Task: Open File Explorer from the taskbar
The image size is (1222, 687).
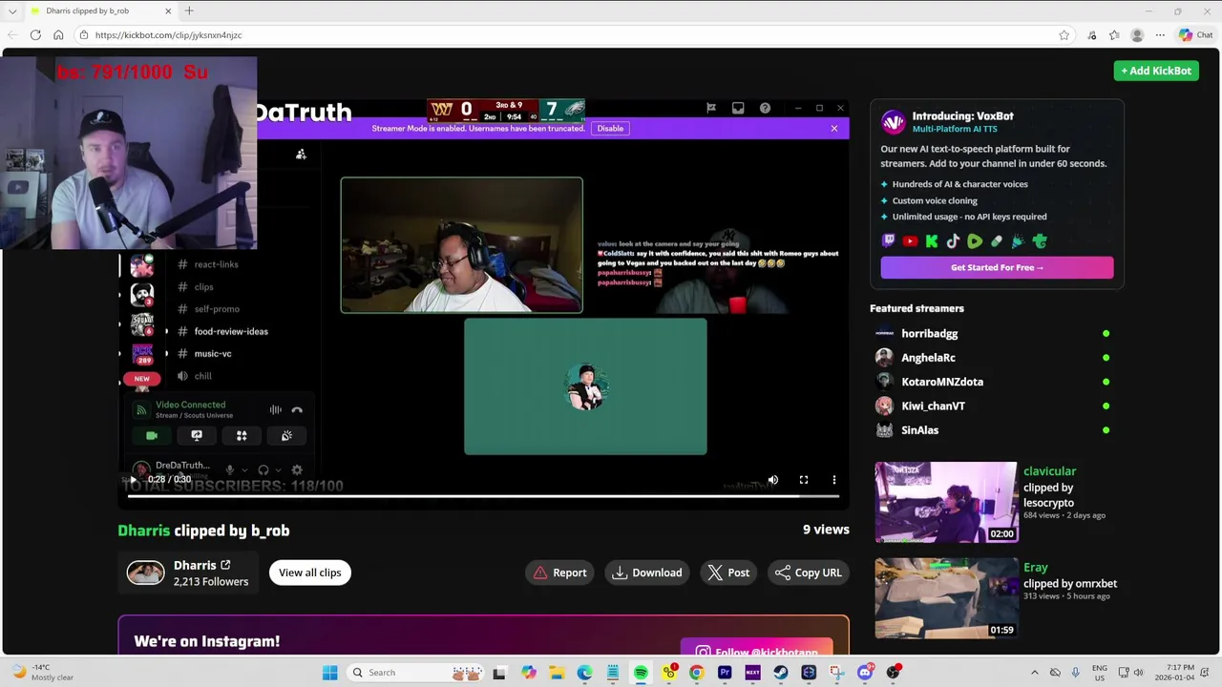Action: [x=557, y=673]
